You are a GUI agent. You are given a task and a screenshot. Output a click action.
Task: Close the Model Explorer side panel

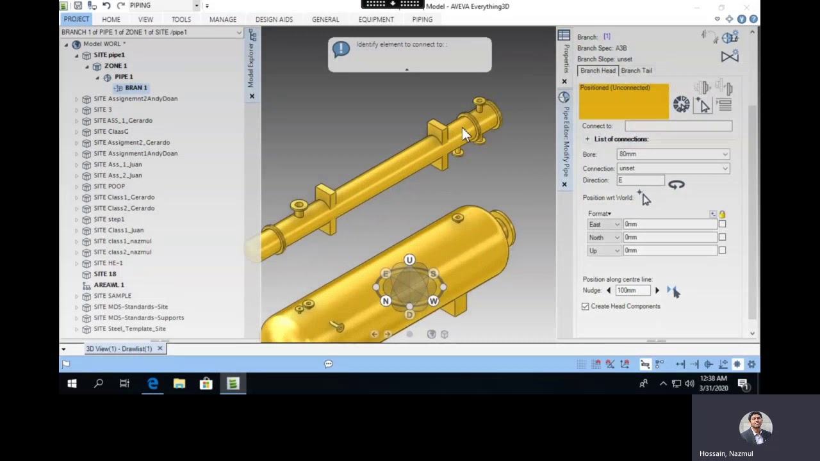(x=252, y=96)
